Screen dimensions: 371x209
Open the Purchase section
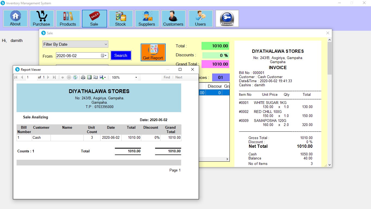pos(42,18)
